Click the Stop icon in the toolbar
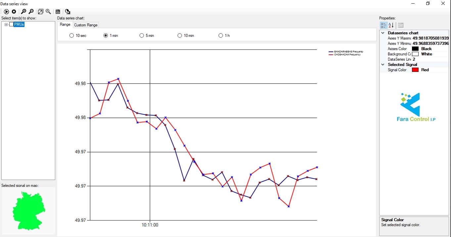Screen dimensions: 451x237 [x=14, y=12]
